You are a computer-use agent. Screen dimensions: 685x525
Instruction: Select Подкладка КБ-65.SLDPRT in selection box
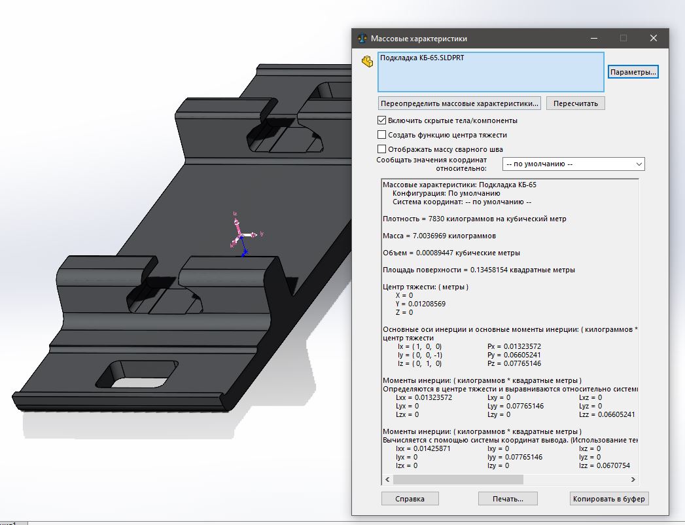click(421, 58)
